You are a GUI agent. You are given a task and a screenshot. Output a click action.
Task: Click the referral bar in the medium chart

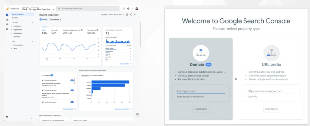(96, 88)
